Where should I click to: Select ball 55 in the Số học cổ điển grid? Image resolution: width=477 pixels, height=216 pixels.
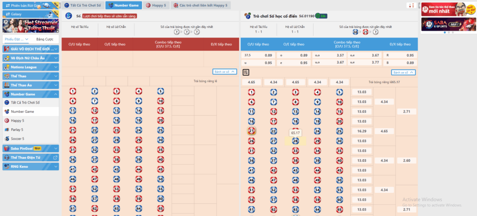tap(340, 190)
